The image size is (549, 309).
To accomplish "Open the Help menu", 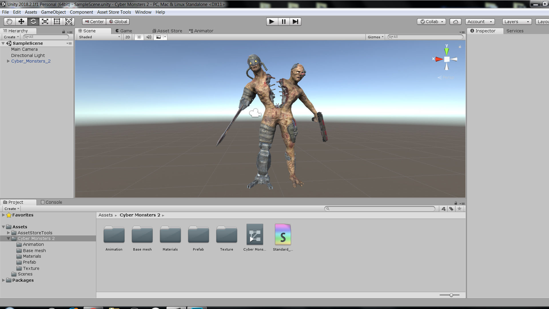I will click(x=160, y=12).
